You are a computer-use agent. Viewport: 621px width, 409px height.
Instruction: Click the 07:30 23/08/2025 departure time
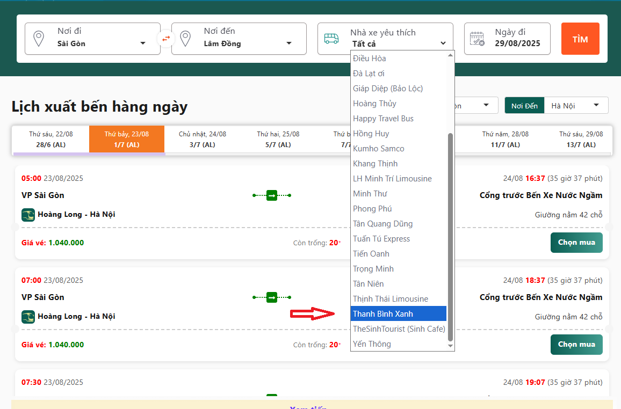point(52,383)
